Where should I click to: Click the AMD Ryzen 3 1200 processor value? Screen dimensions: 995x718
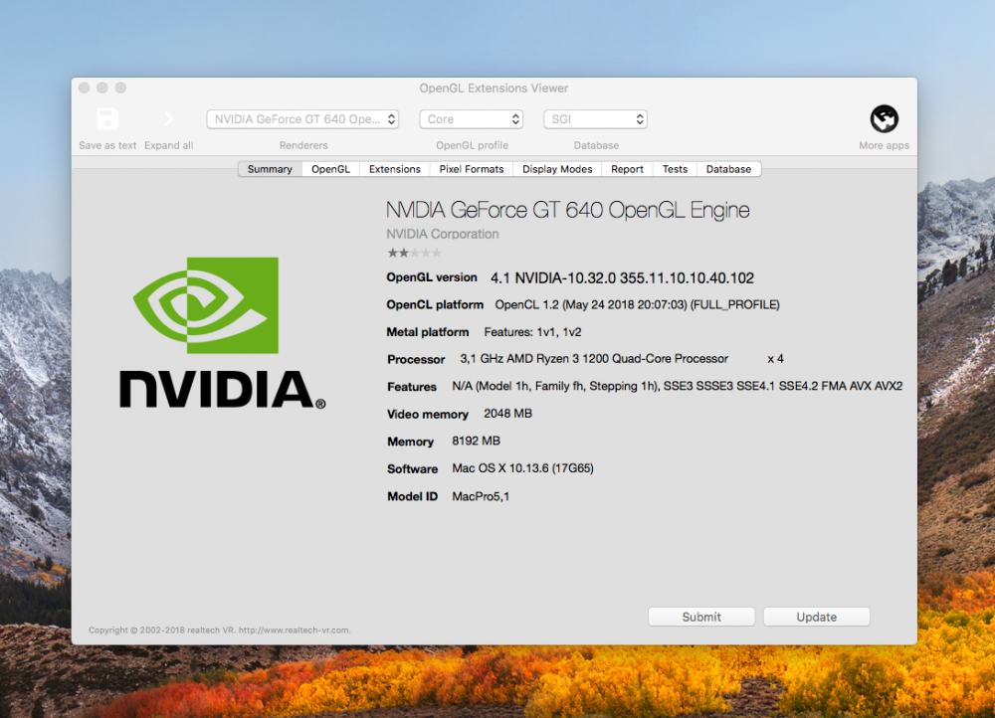coord(594,358)
